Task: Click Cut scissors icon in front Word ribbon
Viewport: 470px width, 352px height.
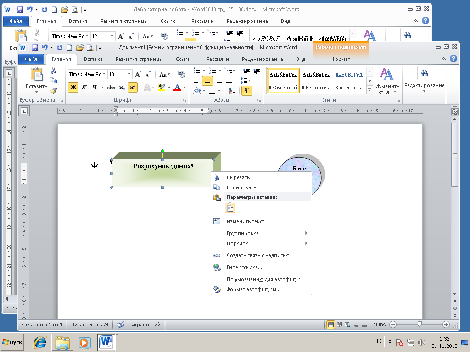Action: (x=53, y=71)
